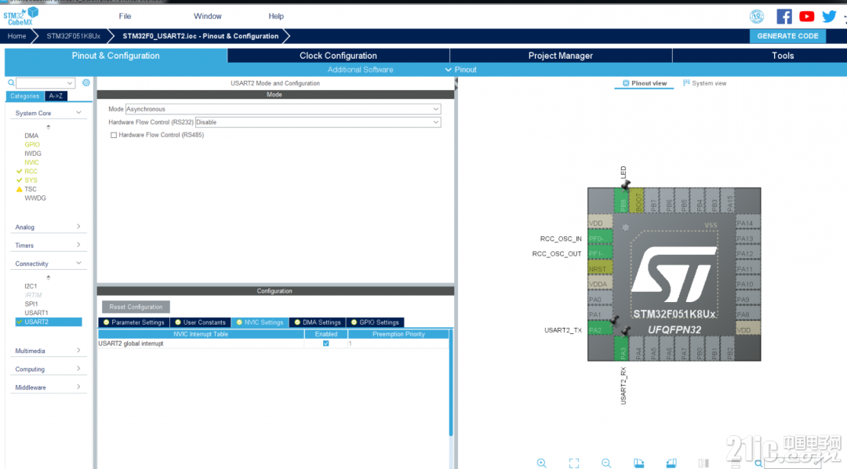Expand the Pinout dropdown menu
Image resolution: width=847 pixels, height=469 pixels.
coord(461,70)
